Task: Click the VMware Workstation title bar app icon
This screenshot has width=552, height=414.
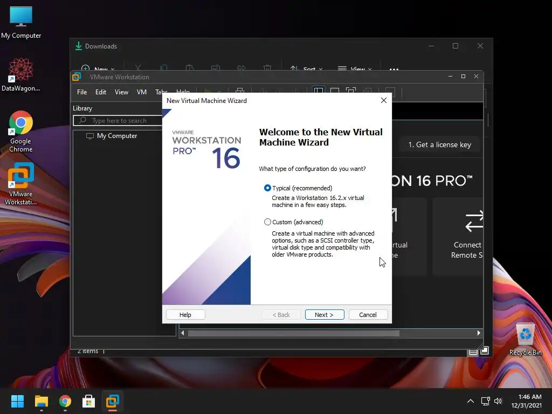Action: tap(77, 77)
